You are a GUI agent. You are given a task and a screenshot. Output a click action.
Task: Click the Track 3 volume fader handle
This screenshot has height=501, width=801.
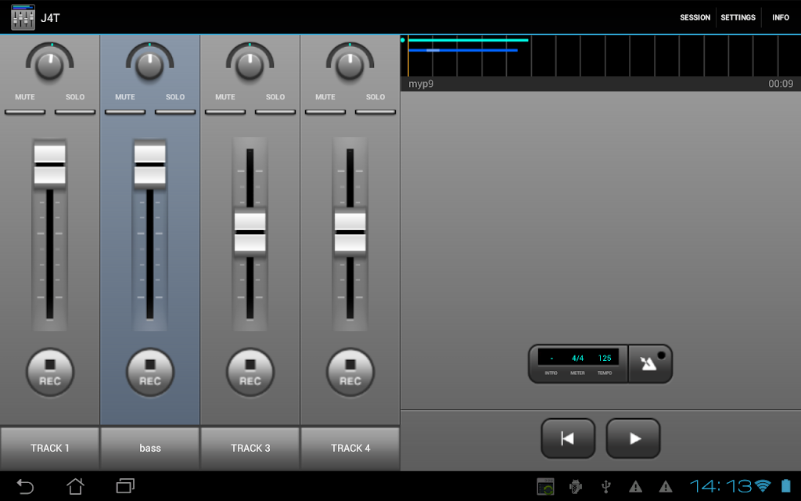click(250, 232)
